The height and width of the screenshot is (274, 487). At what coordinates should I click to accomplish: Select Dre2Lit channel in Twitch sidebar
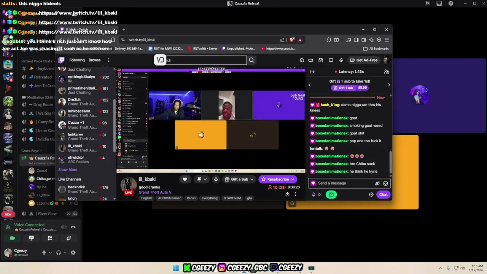[85, 102]
